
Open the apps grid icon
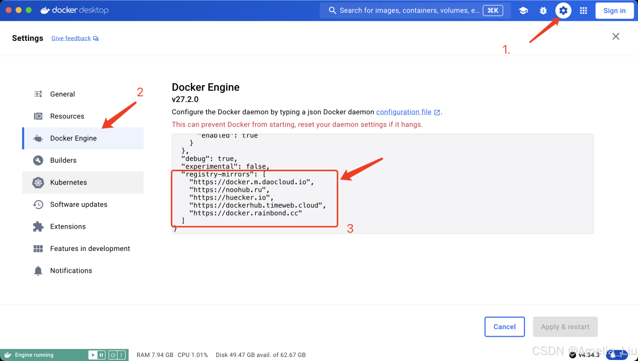[x=583, y=10]
